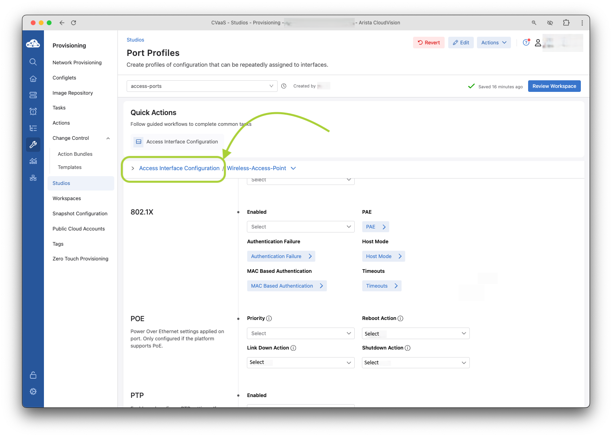The width and height of the screenshot is (612, 437).
Task: Click the padlock icon in sidebar
Action: click(x=33, y=375)
